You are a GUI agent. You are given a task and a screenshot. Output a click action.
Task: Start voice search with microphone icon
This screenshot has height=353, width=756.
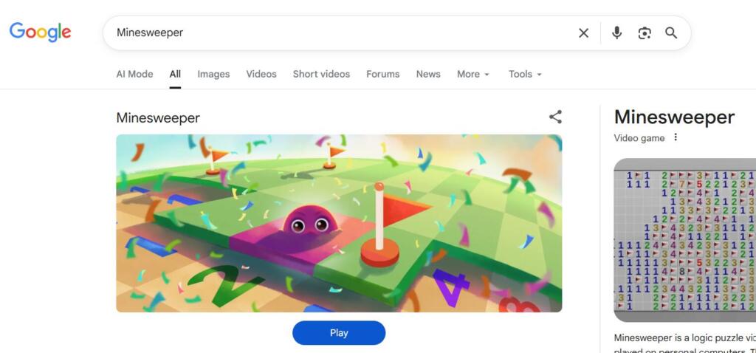click(x=616, y=32)
